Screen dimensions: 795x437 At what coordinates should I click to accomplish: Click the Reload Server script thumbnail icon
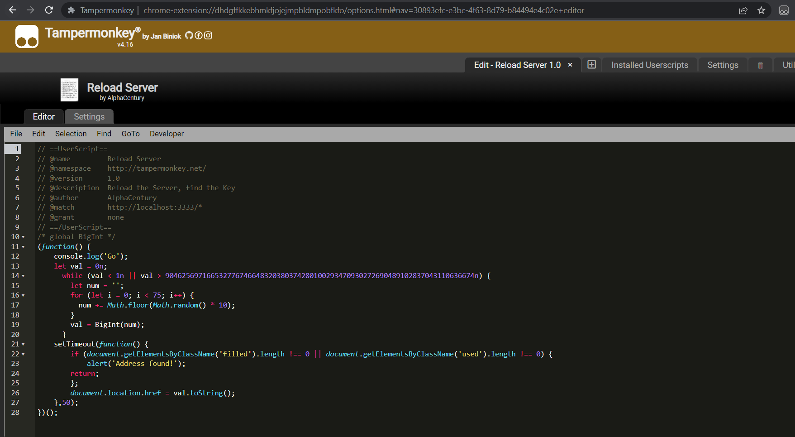69,90
